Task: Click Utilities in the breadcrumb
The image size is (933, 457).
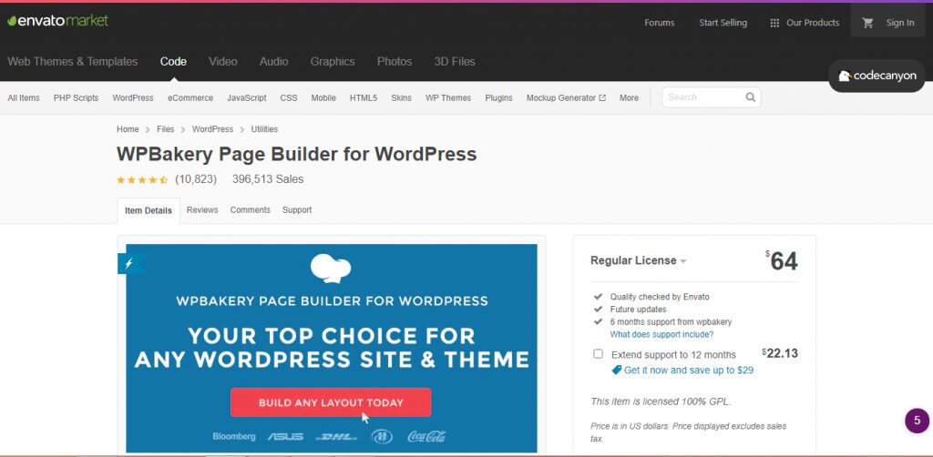Action: [x=264, y=129]
